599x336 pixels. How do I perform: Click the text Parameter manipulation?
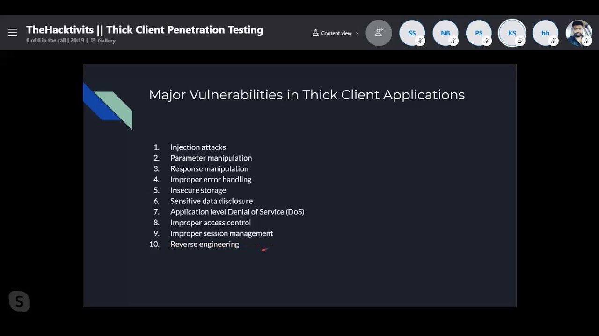(x=211, y=158)
